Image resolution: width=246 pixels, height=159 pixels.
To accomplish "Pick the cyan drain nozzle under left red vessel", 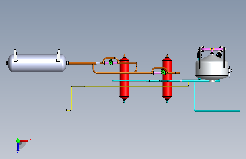I will click(124, 101).
